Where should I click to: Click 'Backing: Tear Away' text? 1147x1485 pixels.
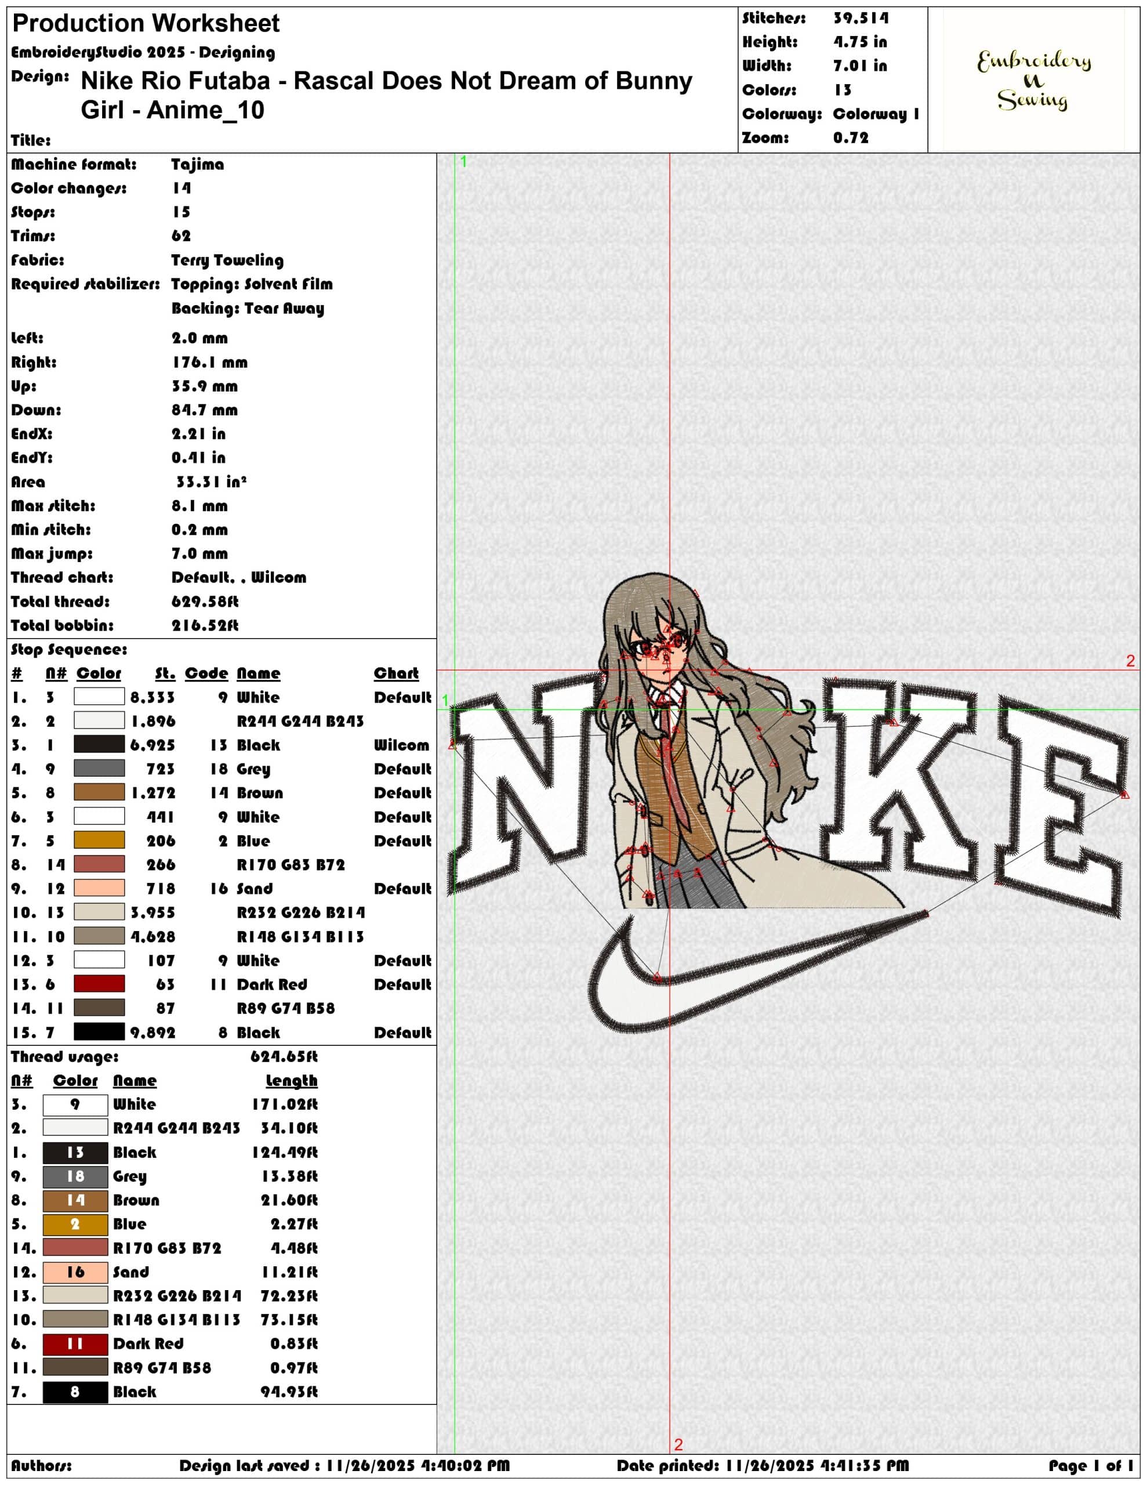pyautogui.click(x=248, y=309)
